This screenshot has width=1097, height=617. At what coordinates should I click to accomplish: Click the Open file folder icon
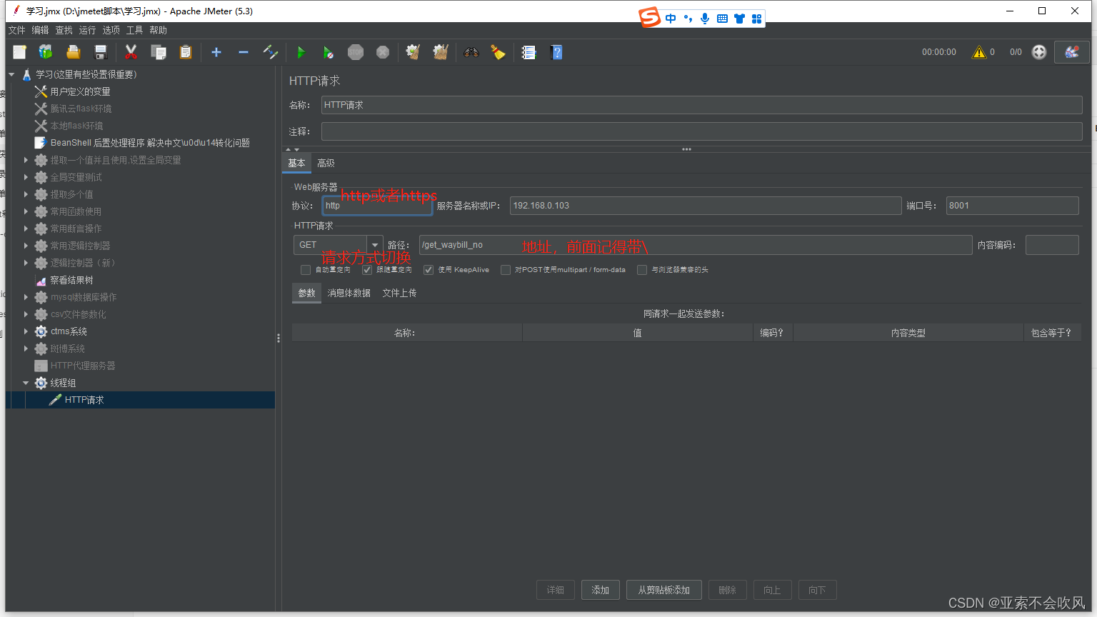pos(73,52)
